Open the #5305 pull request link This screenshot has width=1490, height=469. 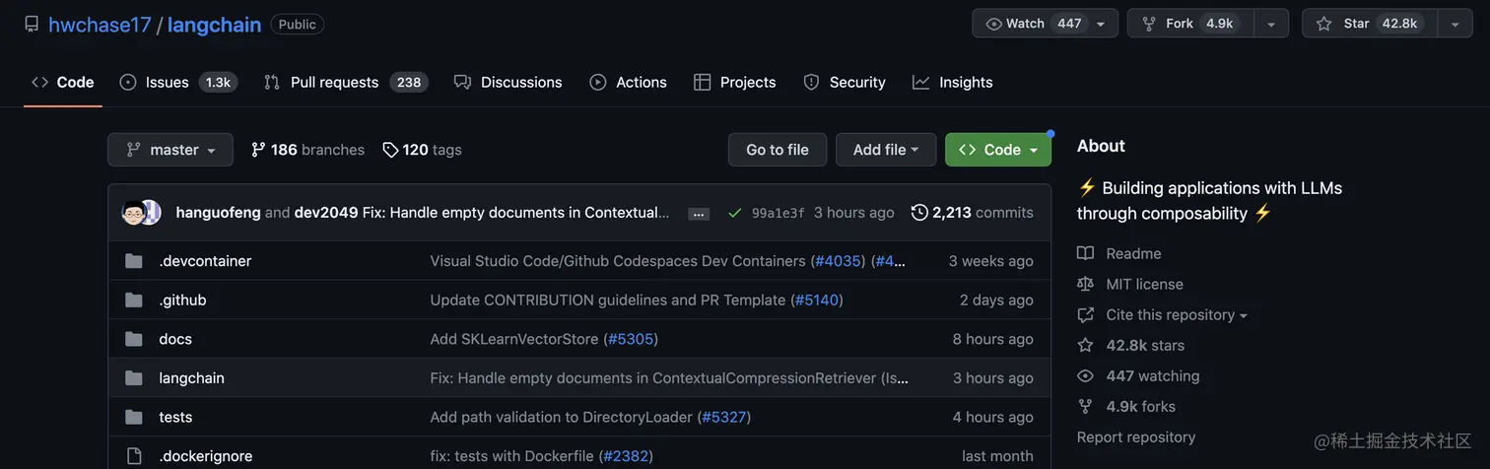[631, 339]
